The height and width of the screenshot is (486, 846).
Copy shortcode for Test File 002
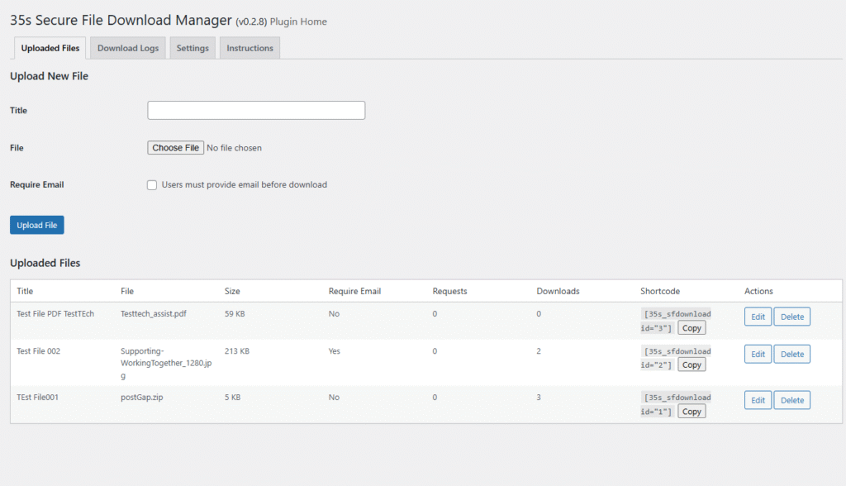(692, 364)
